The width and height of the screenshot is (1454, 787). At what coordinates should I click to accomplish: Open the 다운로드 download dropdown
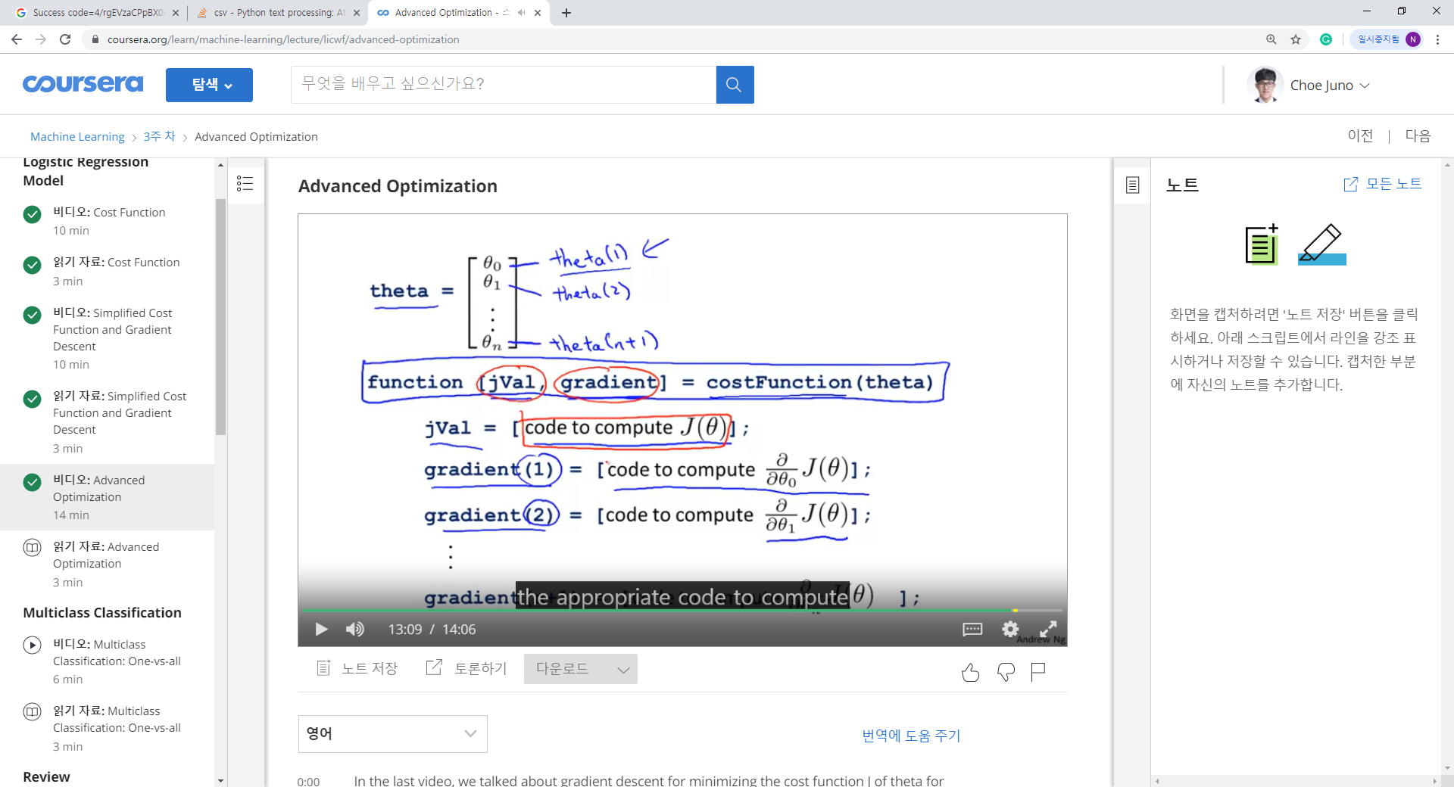(x=581, y=669)
